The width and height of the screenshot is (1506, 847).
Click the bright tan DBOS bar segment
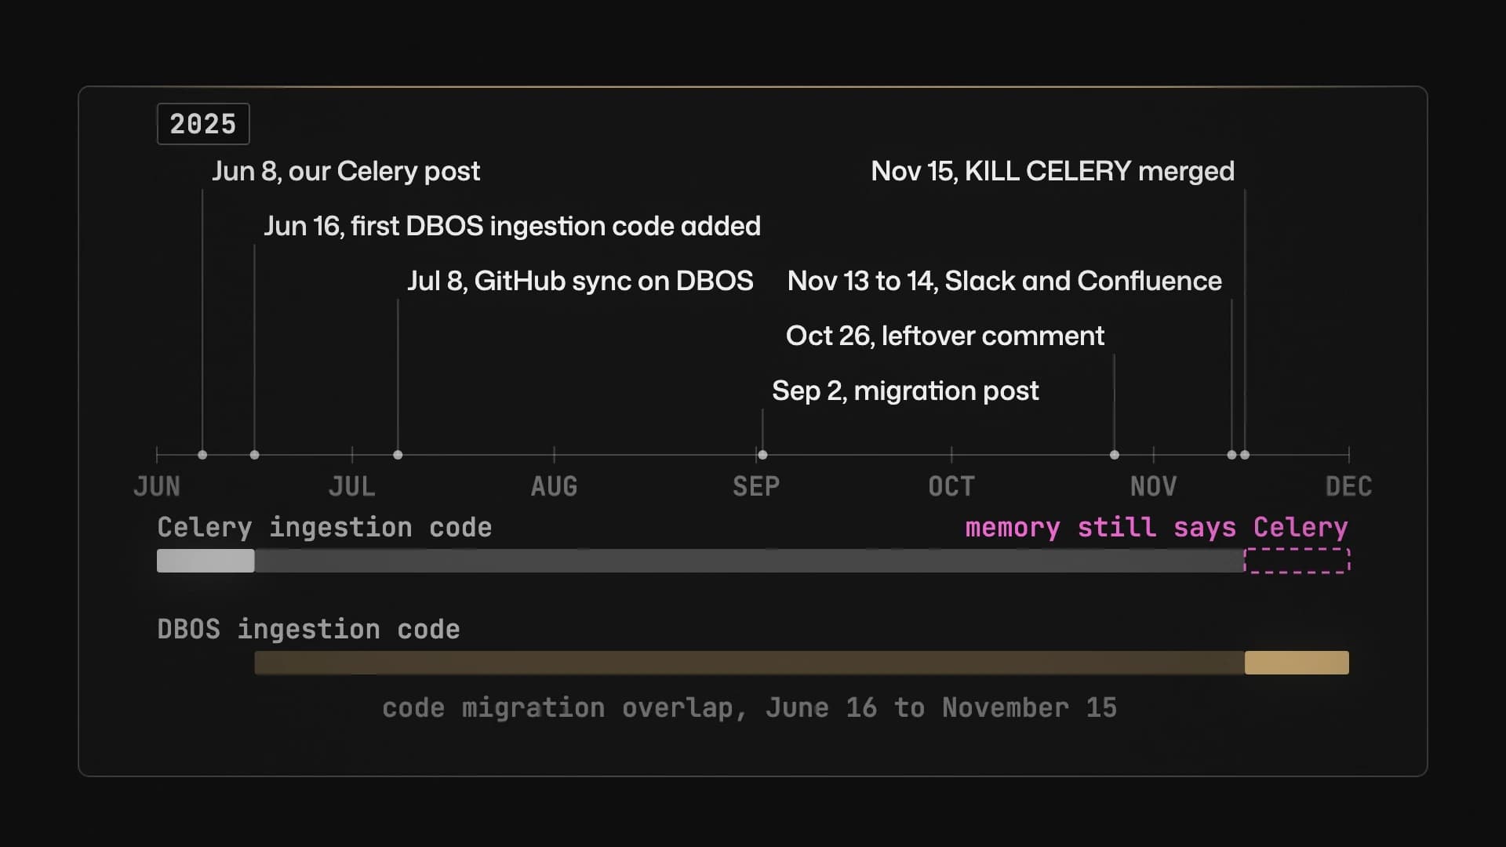point(1297,663)
